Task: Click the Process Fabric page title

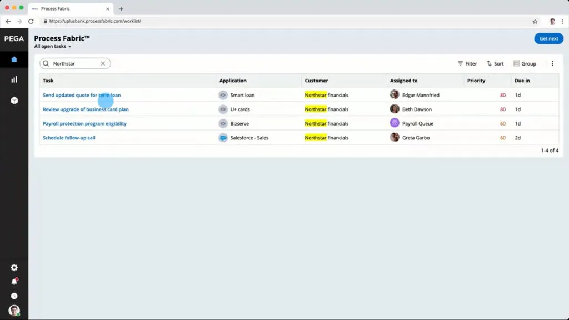Action: pos(62,38)
